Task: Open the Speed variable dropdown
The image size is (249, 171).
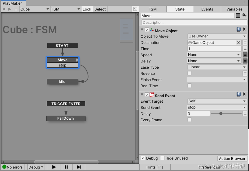Action: tap(214, 55)
